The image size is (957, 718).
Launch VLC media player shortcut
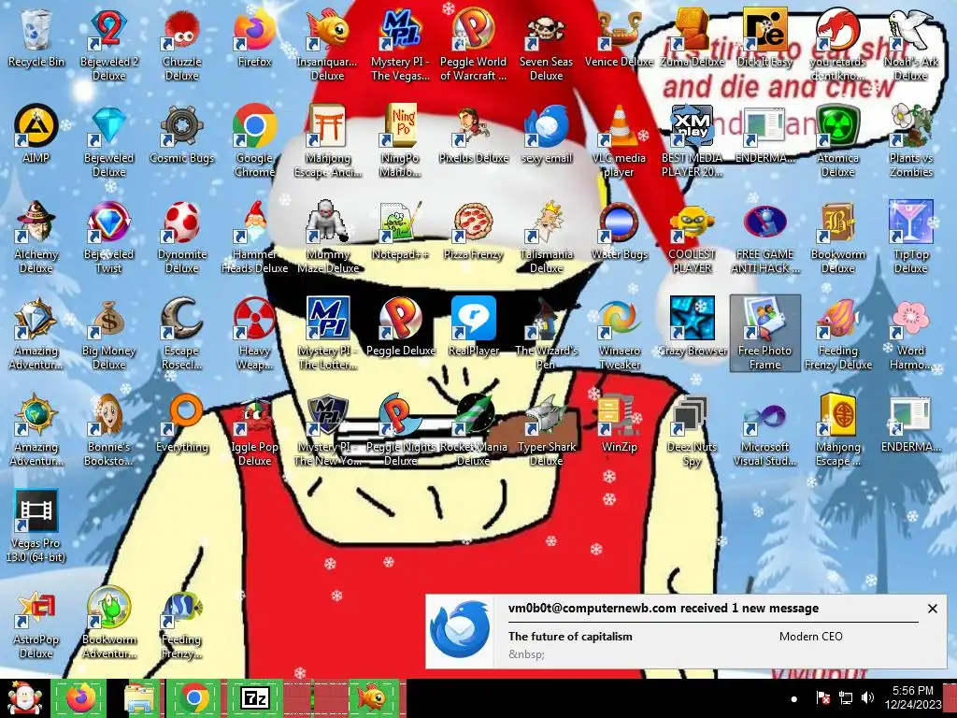619,140
